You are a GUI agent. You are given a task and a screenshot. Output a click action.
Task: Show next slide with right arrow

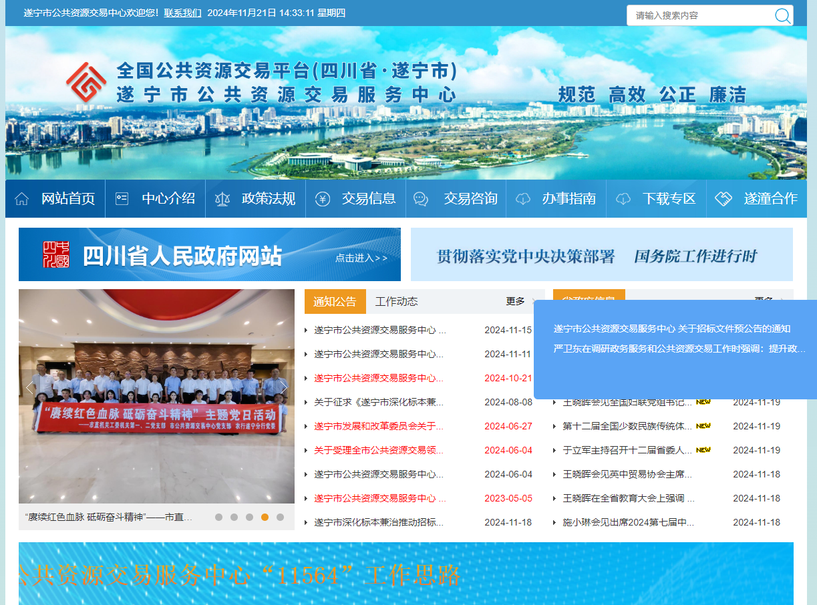click(283, 388)
